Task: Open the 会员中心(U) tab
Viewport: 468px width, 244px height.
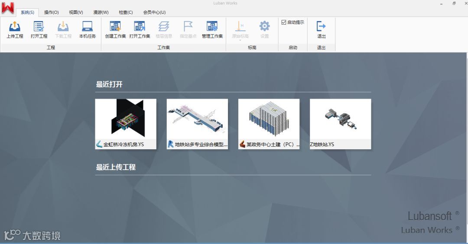Action: pos(154,12)
